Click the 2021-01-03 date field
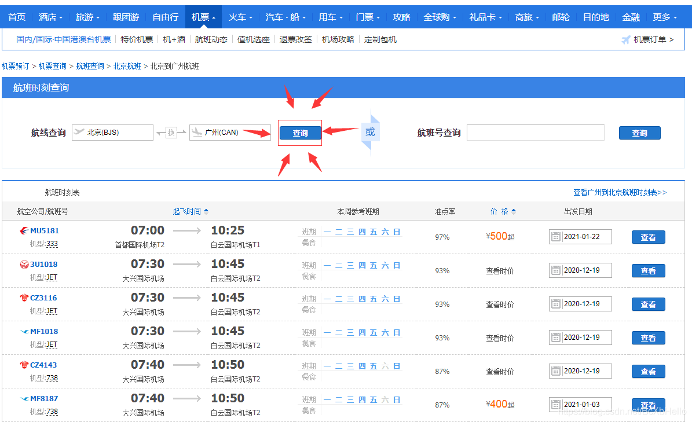Screen dimensions: 692x422 coord(580,404)
